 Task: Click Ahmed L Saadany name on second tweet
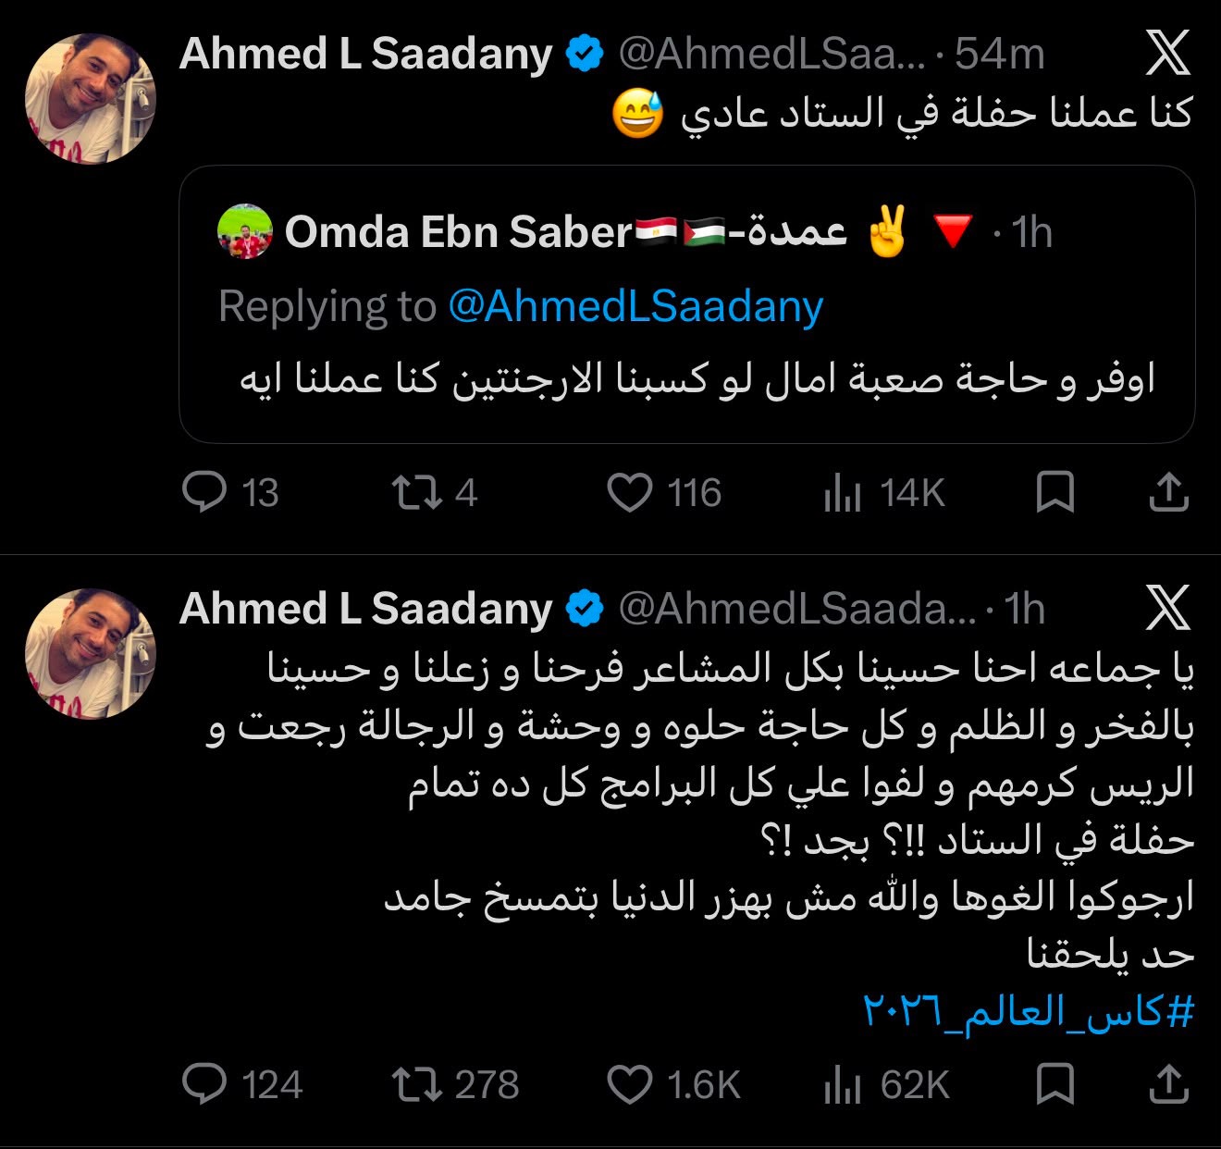click(x=365, y=609)
